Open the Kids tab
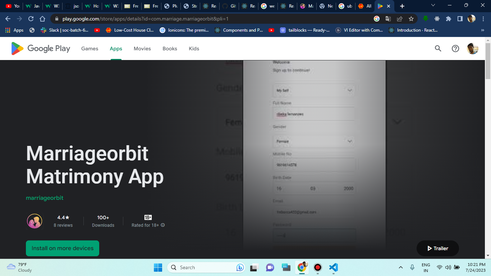The image size is (491, 276). point(194,49)
